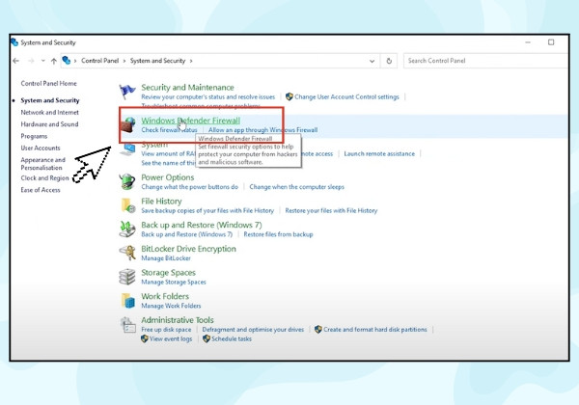579x405 pixels.
Task: Click Change what the power buttons do
Action: [x=189, y=187]
